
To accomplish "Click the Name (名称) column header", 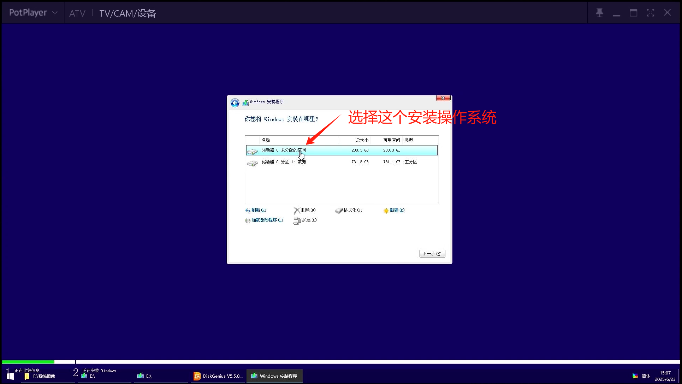I will point(266,140).
